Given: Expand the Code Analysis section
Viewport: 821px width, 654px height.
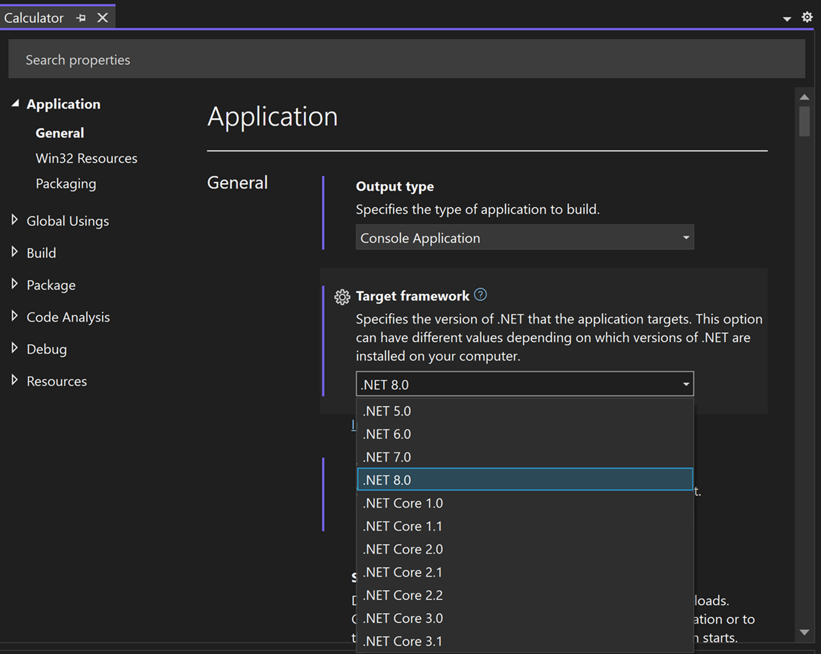Looking at the screenshot, I should (15, 316).
